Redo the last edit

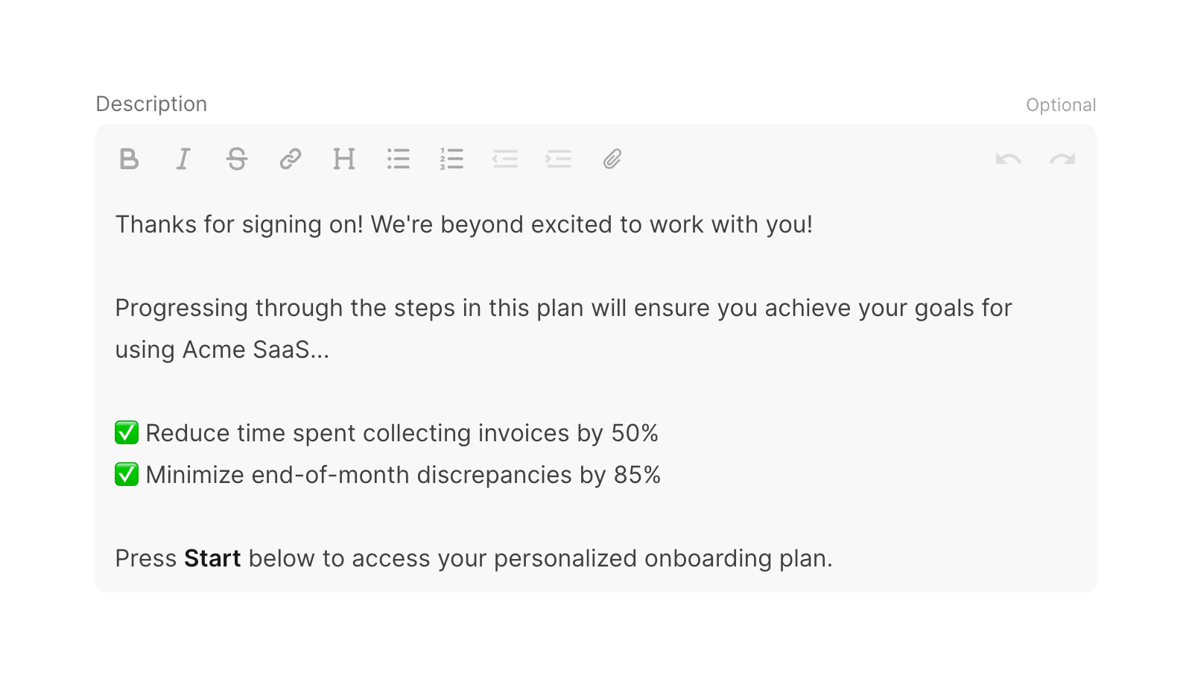pos(1062,159)
